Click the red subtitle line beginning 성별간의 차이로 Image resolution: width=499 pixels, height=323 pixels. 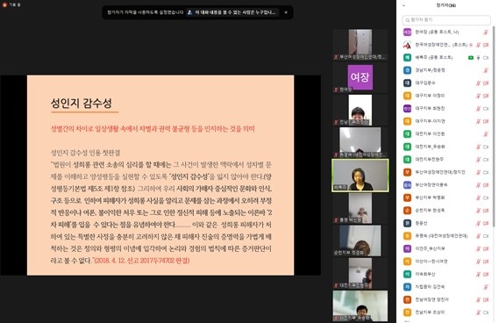tap(153, 129)
